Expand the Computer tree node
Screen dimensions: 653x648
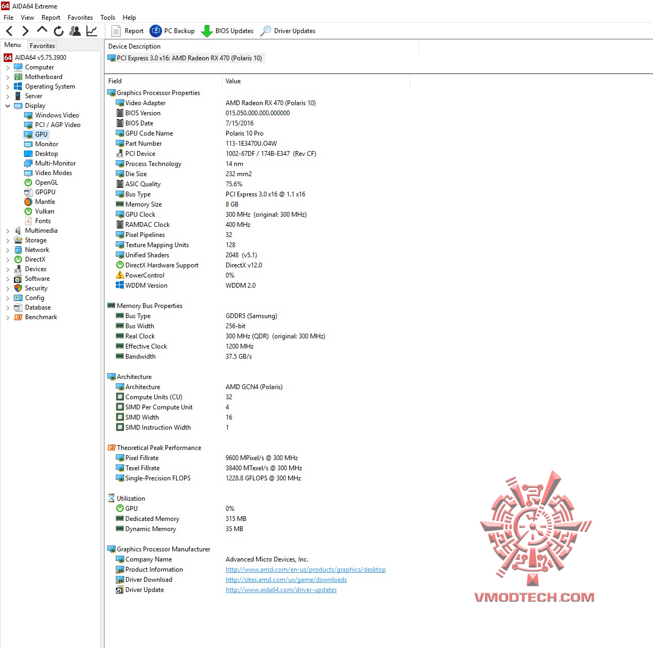tap(7, 68)
